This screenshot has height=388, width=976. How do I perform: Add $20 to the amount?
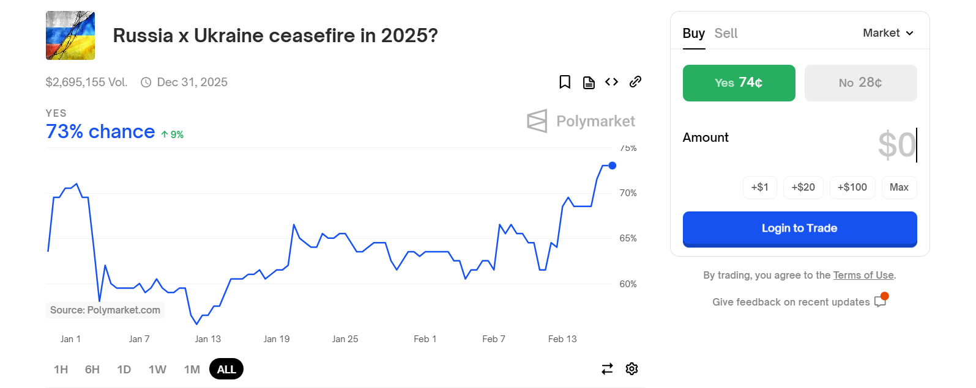[x=803, y=187]
